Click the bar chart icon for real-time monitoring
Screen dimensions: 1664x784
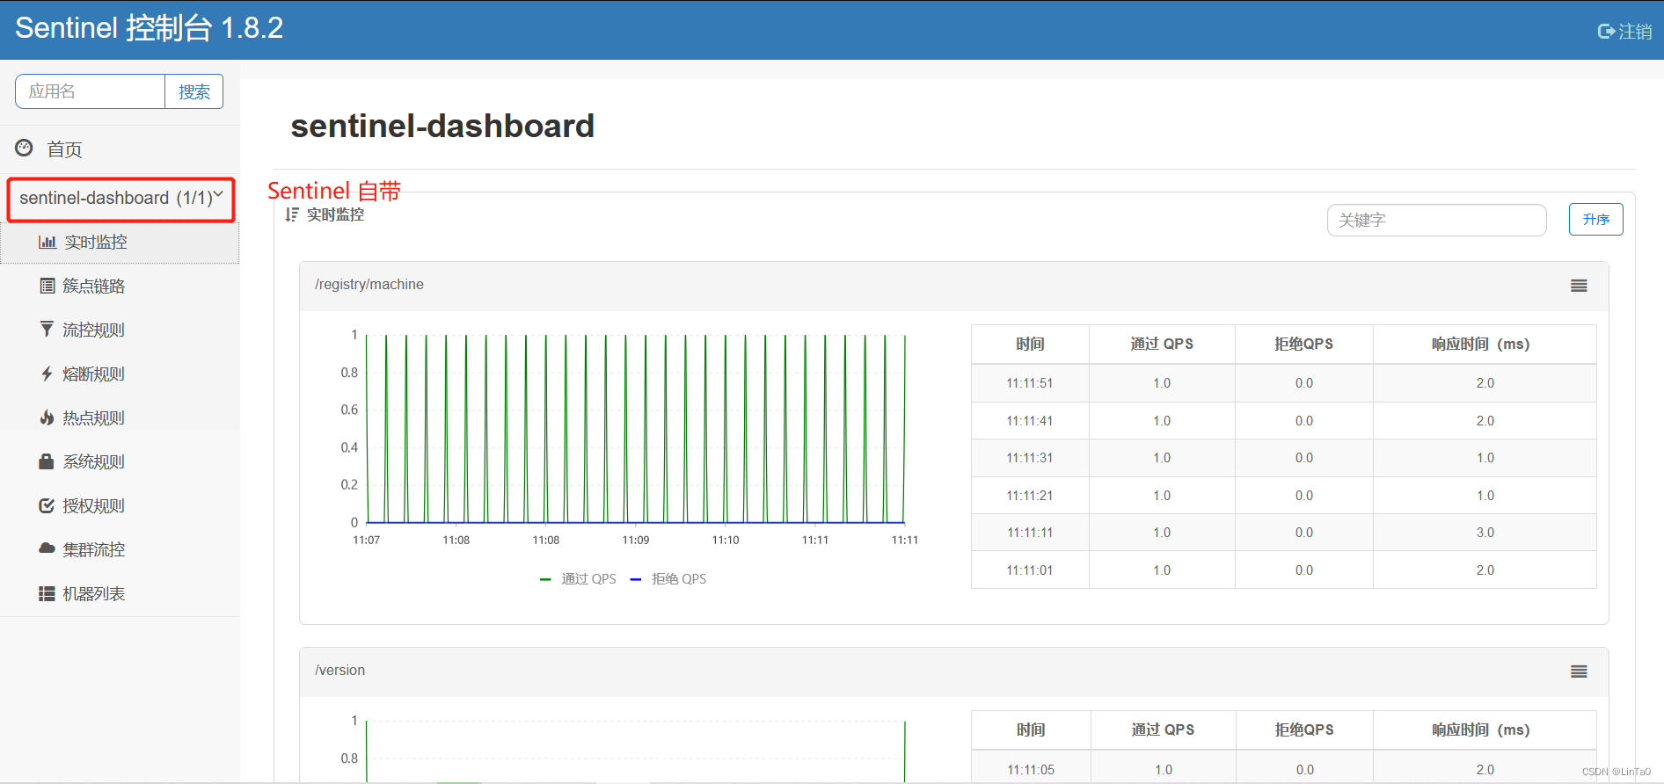[47, 242]
